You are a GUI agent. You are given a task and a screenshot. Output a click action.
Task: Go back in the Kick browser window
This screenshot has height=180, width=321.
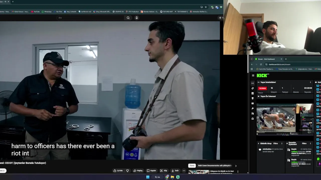(x=252, y=64)
